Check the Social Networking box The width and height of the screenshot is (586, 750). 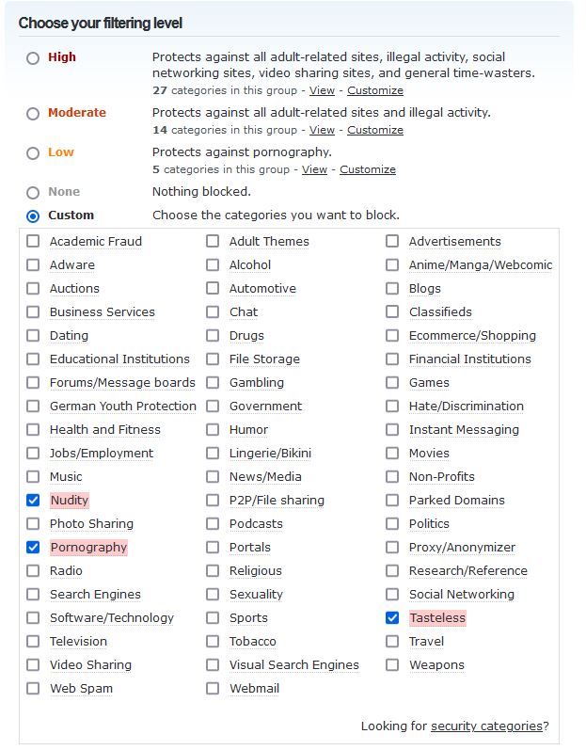click(x=392, y=594)
